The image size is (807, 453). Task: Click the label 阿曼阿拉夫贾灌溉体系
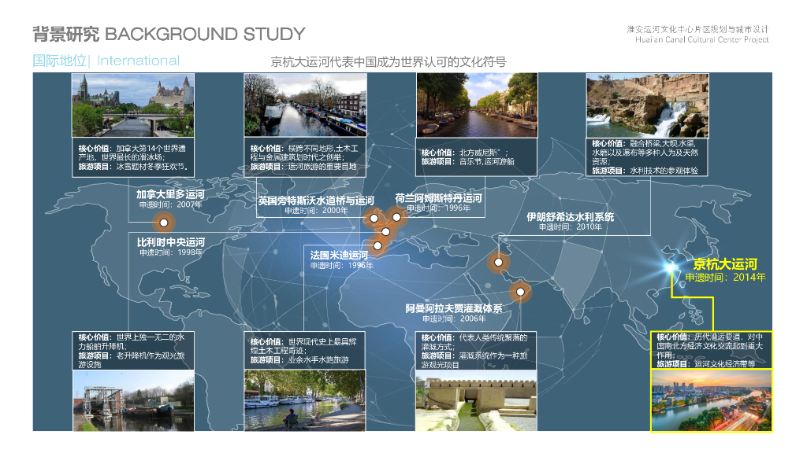pos(453,308)
